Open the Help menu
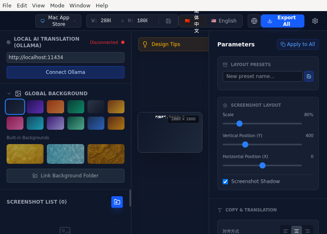This screenshot has height=234, width=327. click(102, 5)
